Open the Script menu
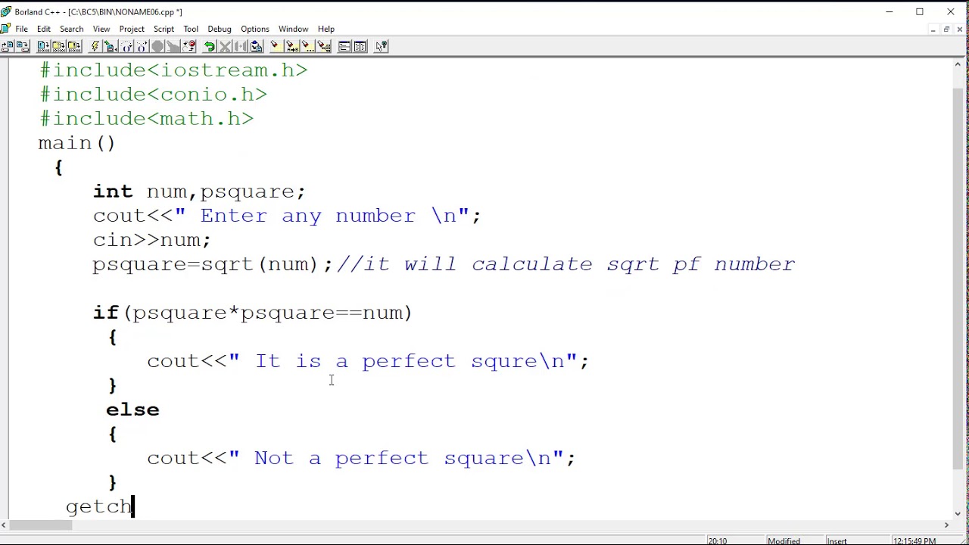Screen dimensions: 969x545 tap(164, 29)
